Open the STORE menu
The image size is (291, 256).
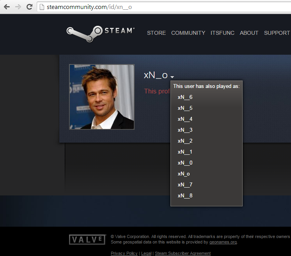[156, 33]
